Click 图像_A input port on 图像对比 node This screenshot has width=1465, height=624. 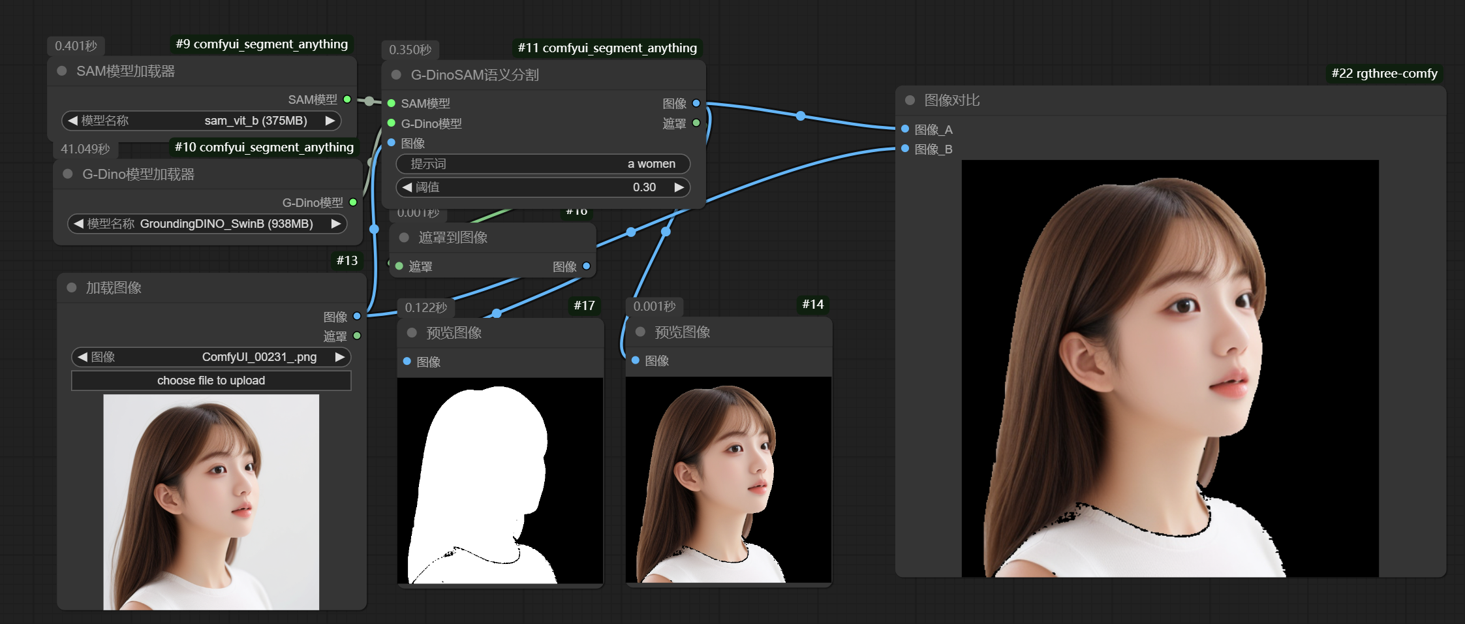(x=905, y=129)
